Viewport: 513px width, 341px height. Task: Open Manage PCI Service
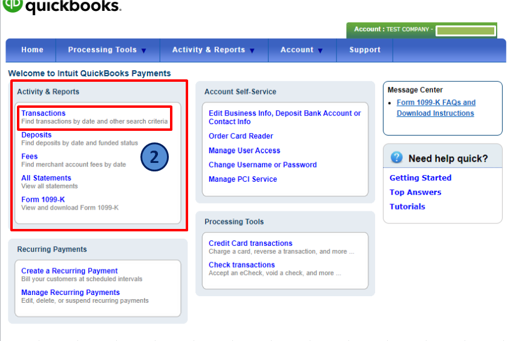[243, 179]
